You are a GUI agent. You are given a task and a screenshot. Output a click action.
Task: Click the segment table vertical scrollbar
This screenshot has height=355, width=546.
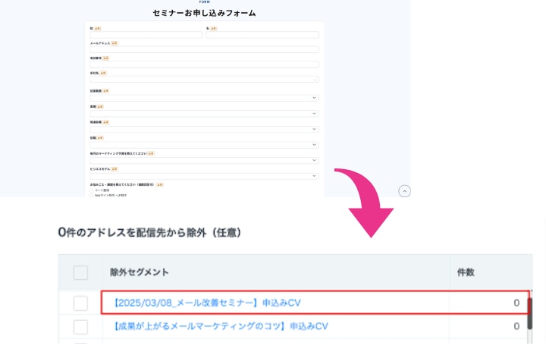click(x=529, y=311)
